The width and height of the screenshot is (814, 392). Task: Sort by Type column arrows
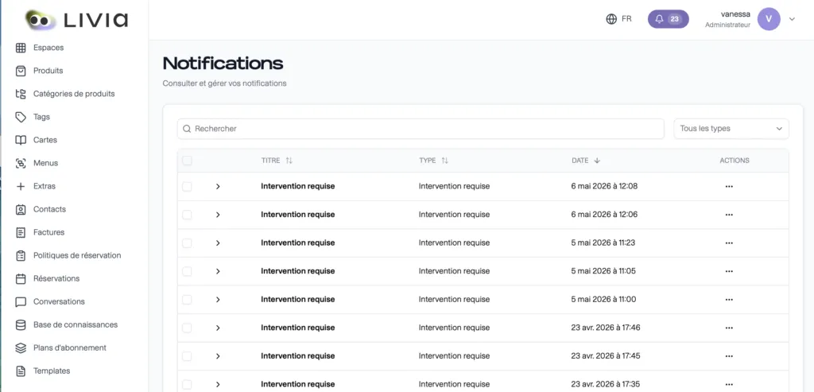pos(445,161)
